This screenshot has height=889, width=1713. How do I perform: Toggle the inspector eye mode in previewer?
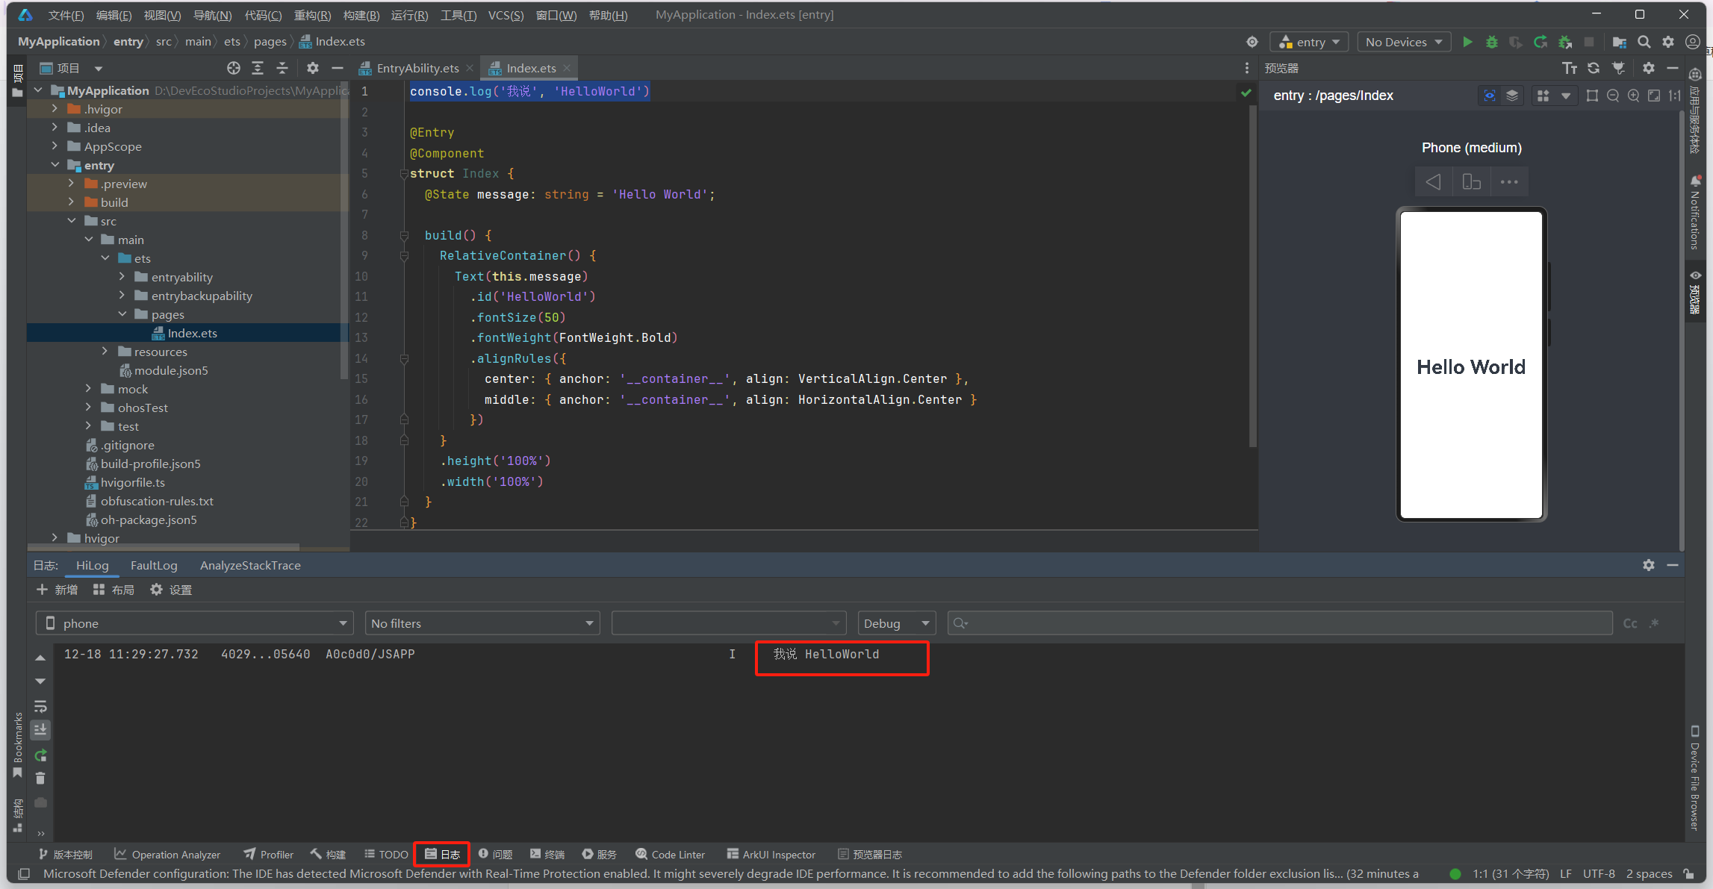[1489, 96]
